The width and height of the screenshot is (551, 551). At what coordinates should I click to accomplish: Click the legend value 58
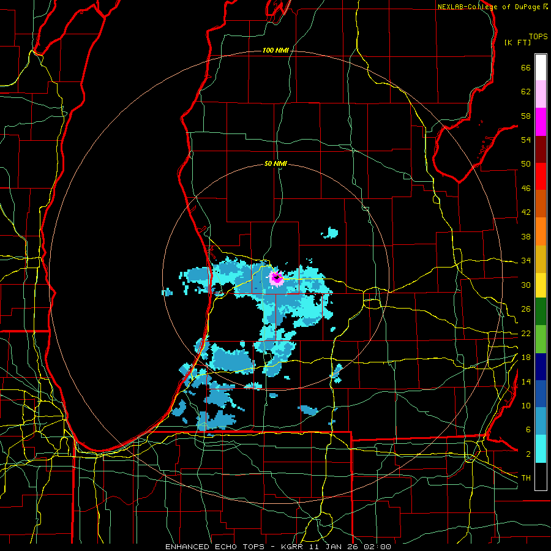[x=526, y=116]
